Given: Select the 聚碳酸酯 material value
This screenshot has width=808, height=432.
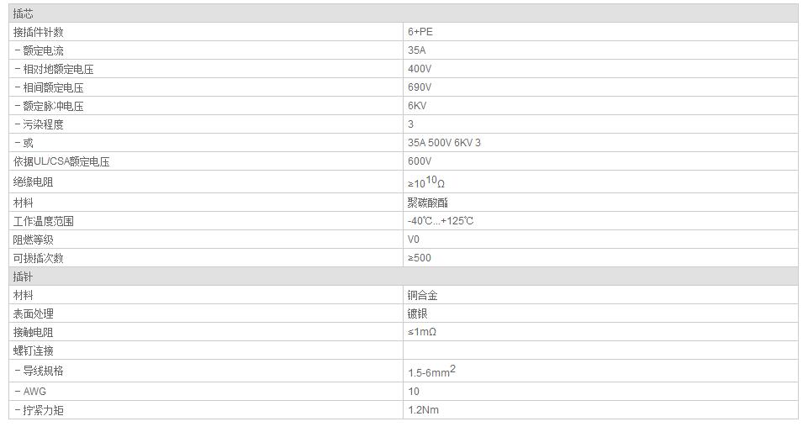Looking at the screenshot, I should [x=428, y=203].
